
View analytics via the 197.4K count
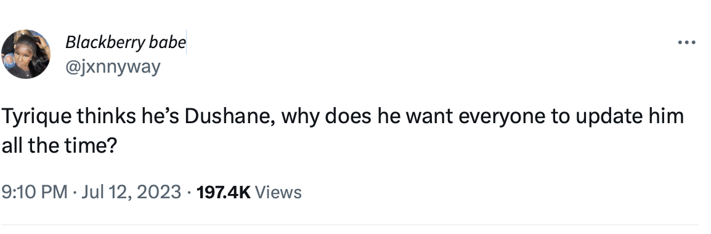224,192
